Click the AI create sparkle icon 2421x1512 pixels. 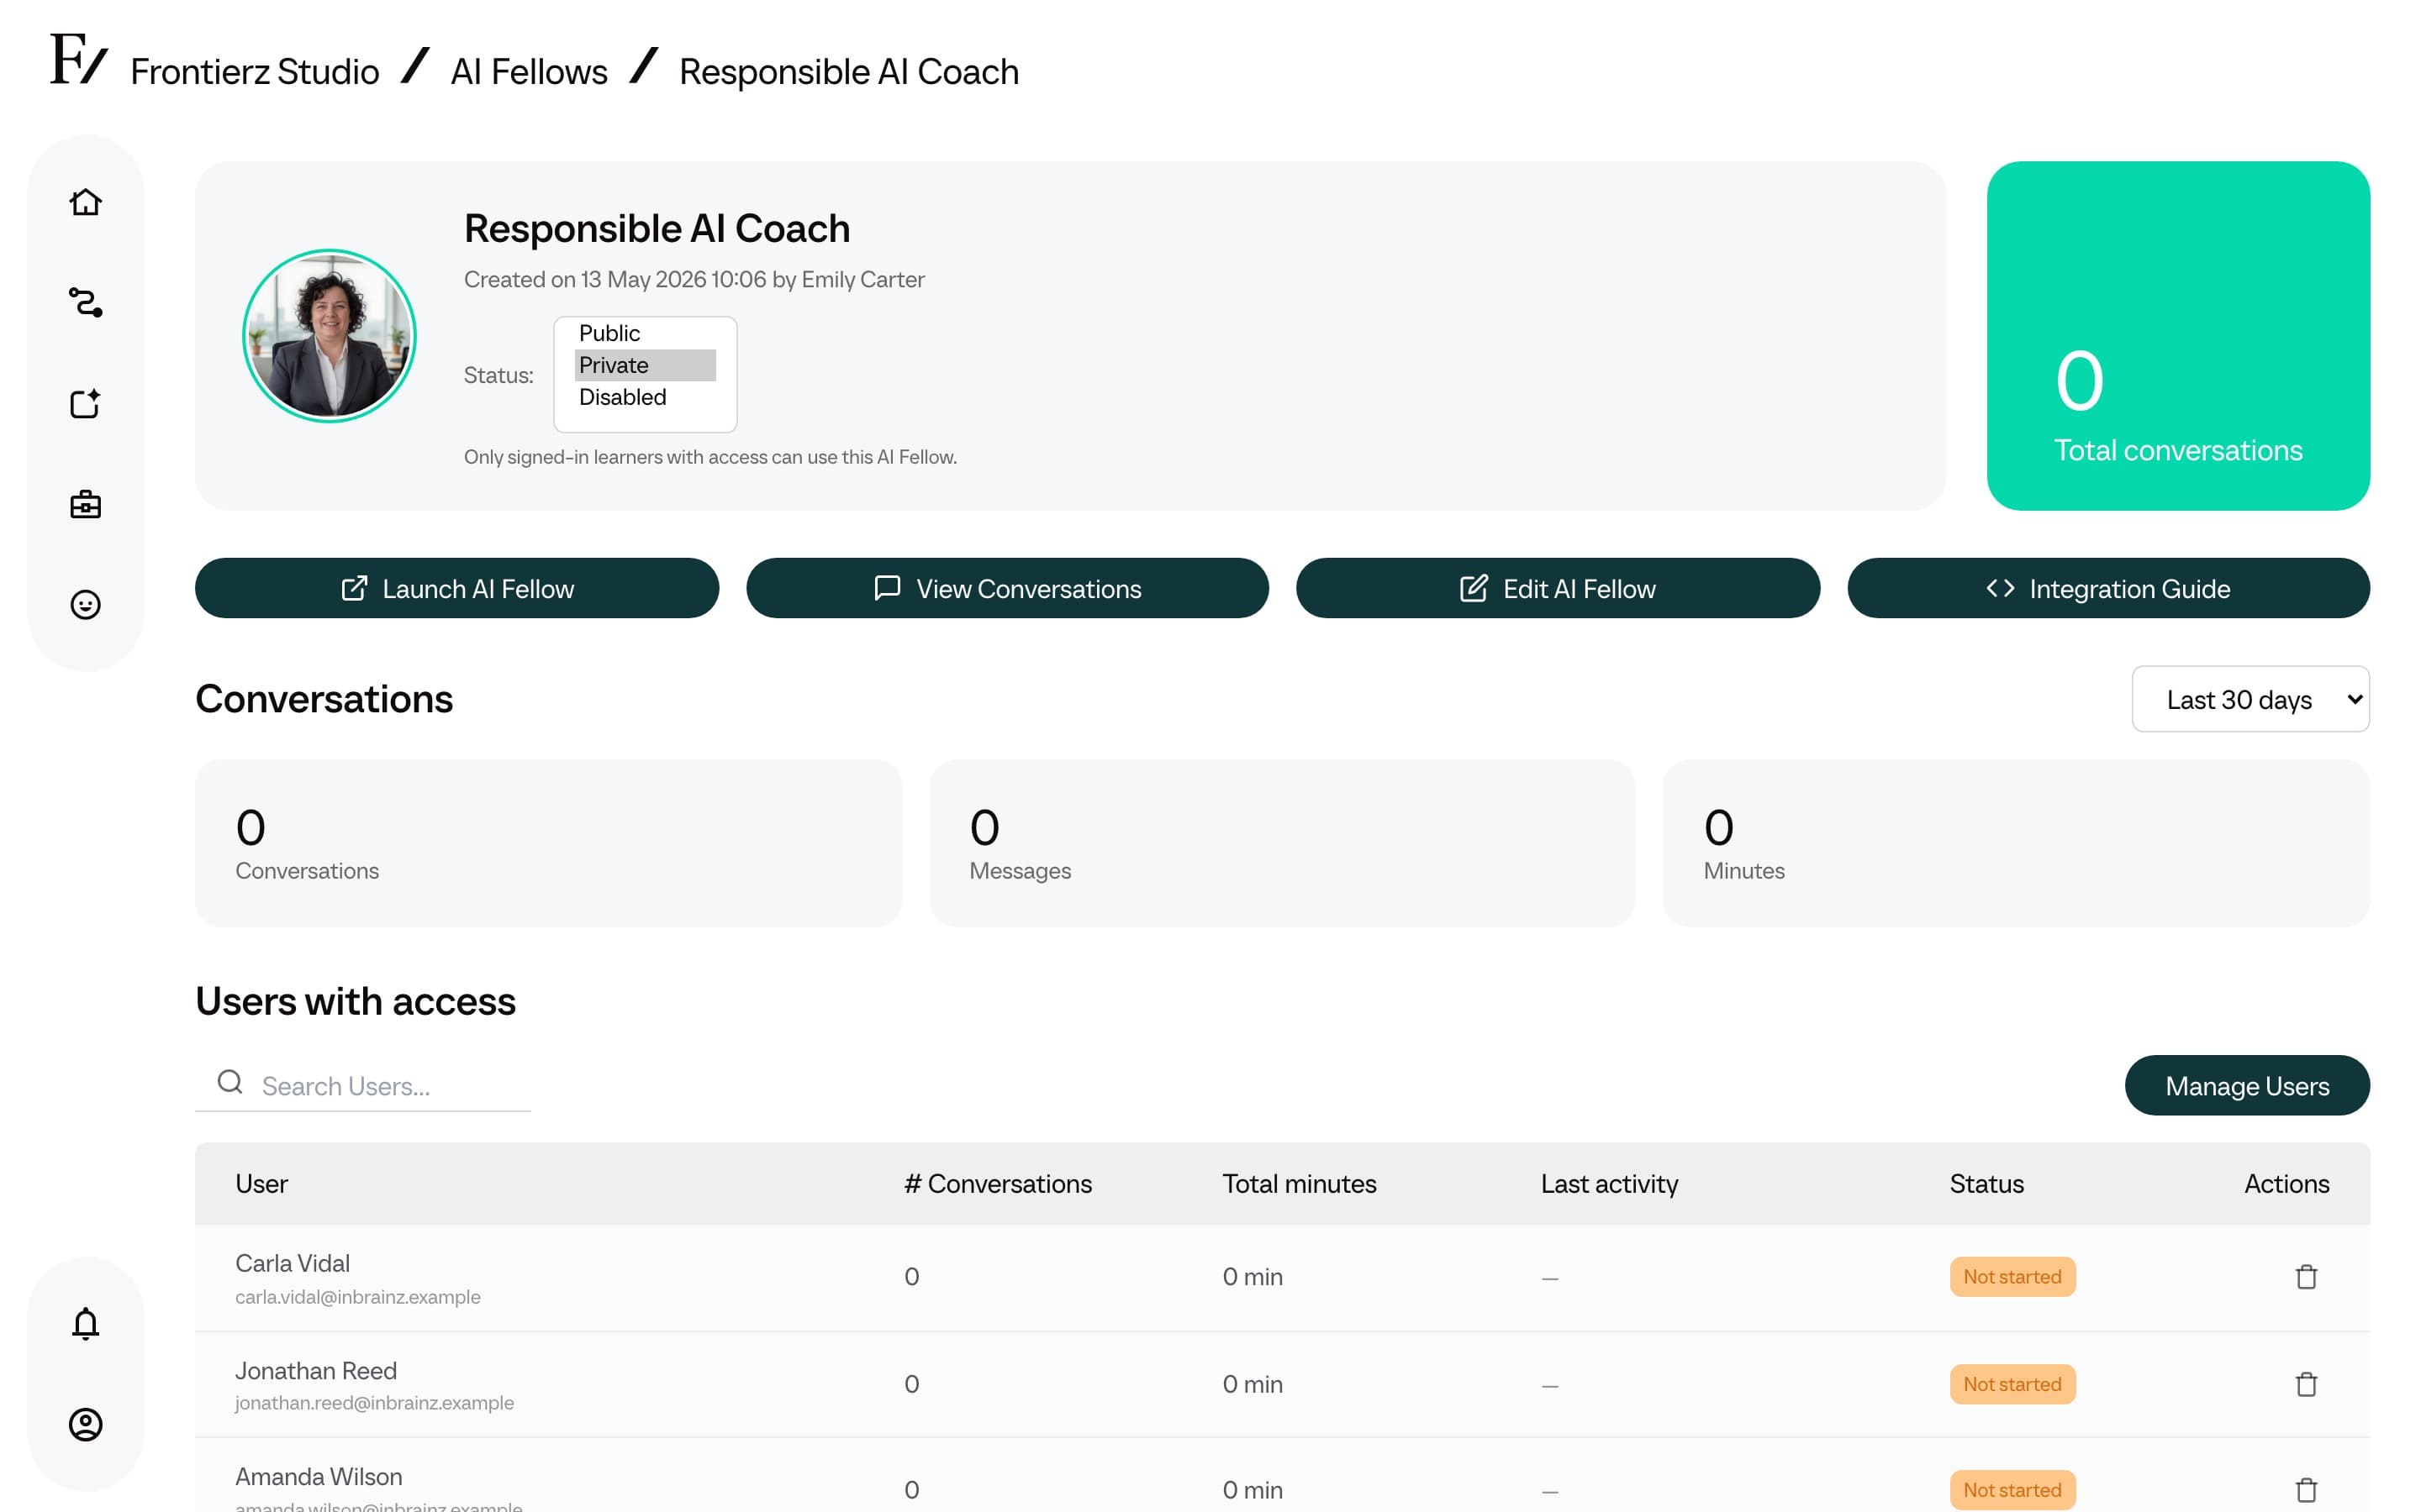[x=85, y=403]
